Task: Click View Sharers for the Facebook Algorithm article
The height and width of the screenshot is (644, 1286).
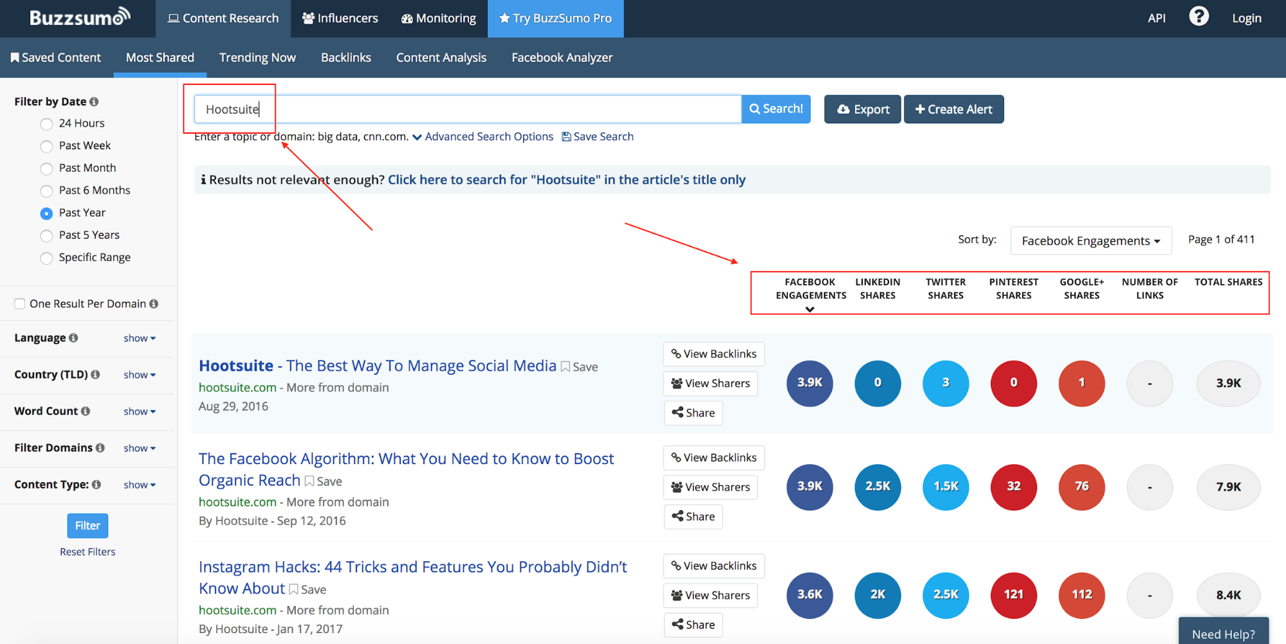Action: [x=711, y=487]
